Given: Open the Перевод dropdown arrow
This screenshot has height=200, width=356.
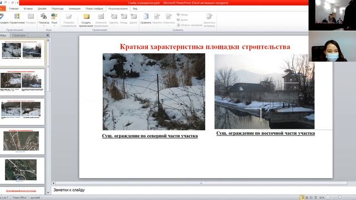Looking at the screenshot, I should (x=43, y=26).
